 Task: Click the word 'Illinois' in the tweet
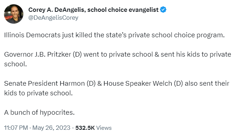[x=14, y=35]
